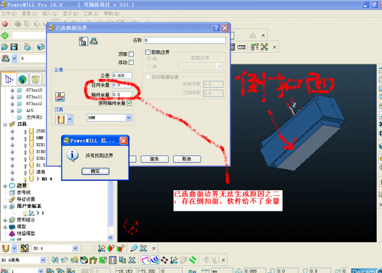Click the green diagonal stripes icon in the toolpath toolbar
This screenshot has height=273, width=382.
point(193,260)
